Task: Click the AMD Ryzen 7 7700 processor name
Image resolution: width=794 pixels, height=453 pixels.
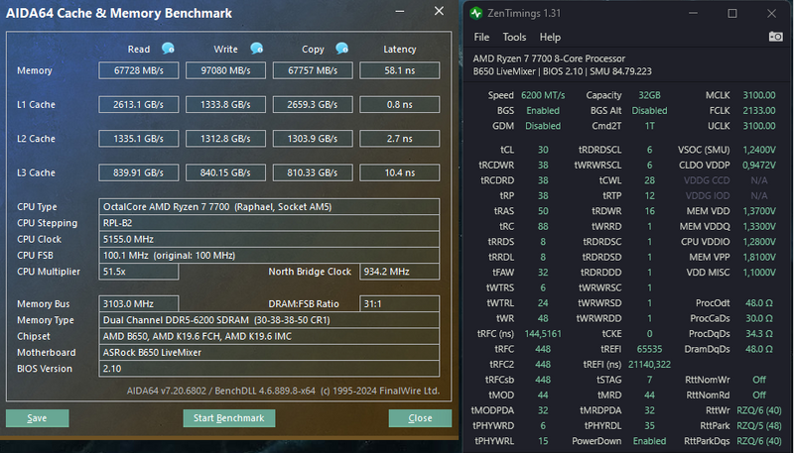Action: tap(549, 58)
